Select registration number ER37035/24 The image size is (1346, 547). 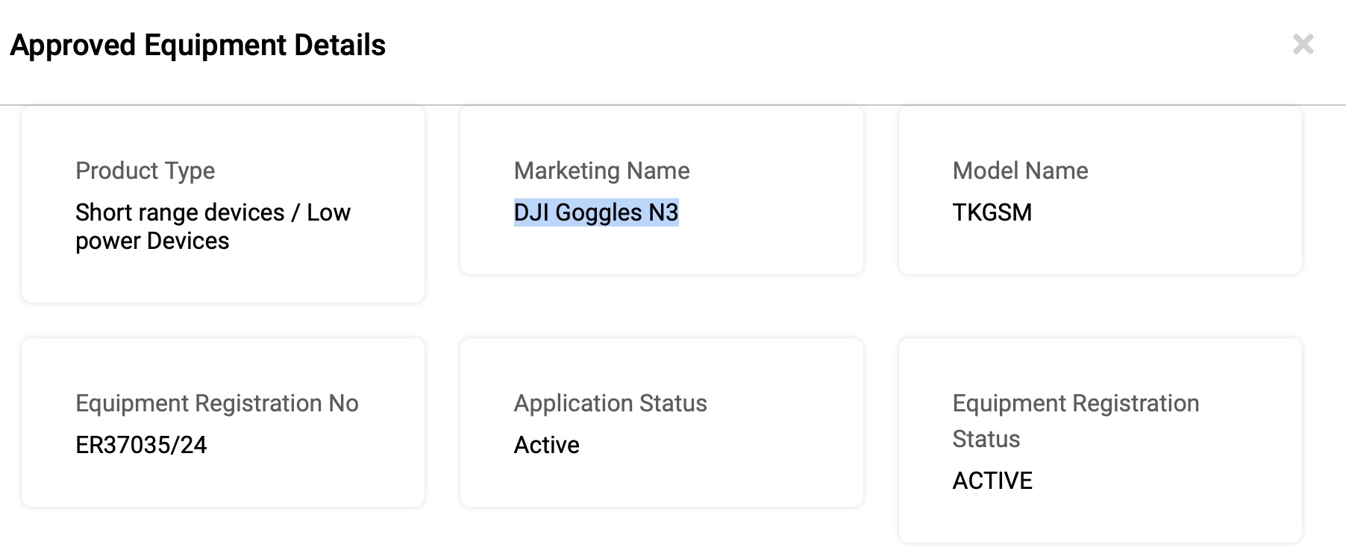coord(141,445)
